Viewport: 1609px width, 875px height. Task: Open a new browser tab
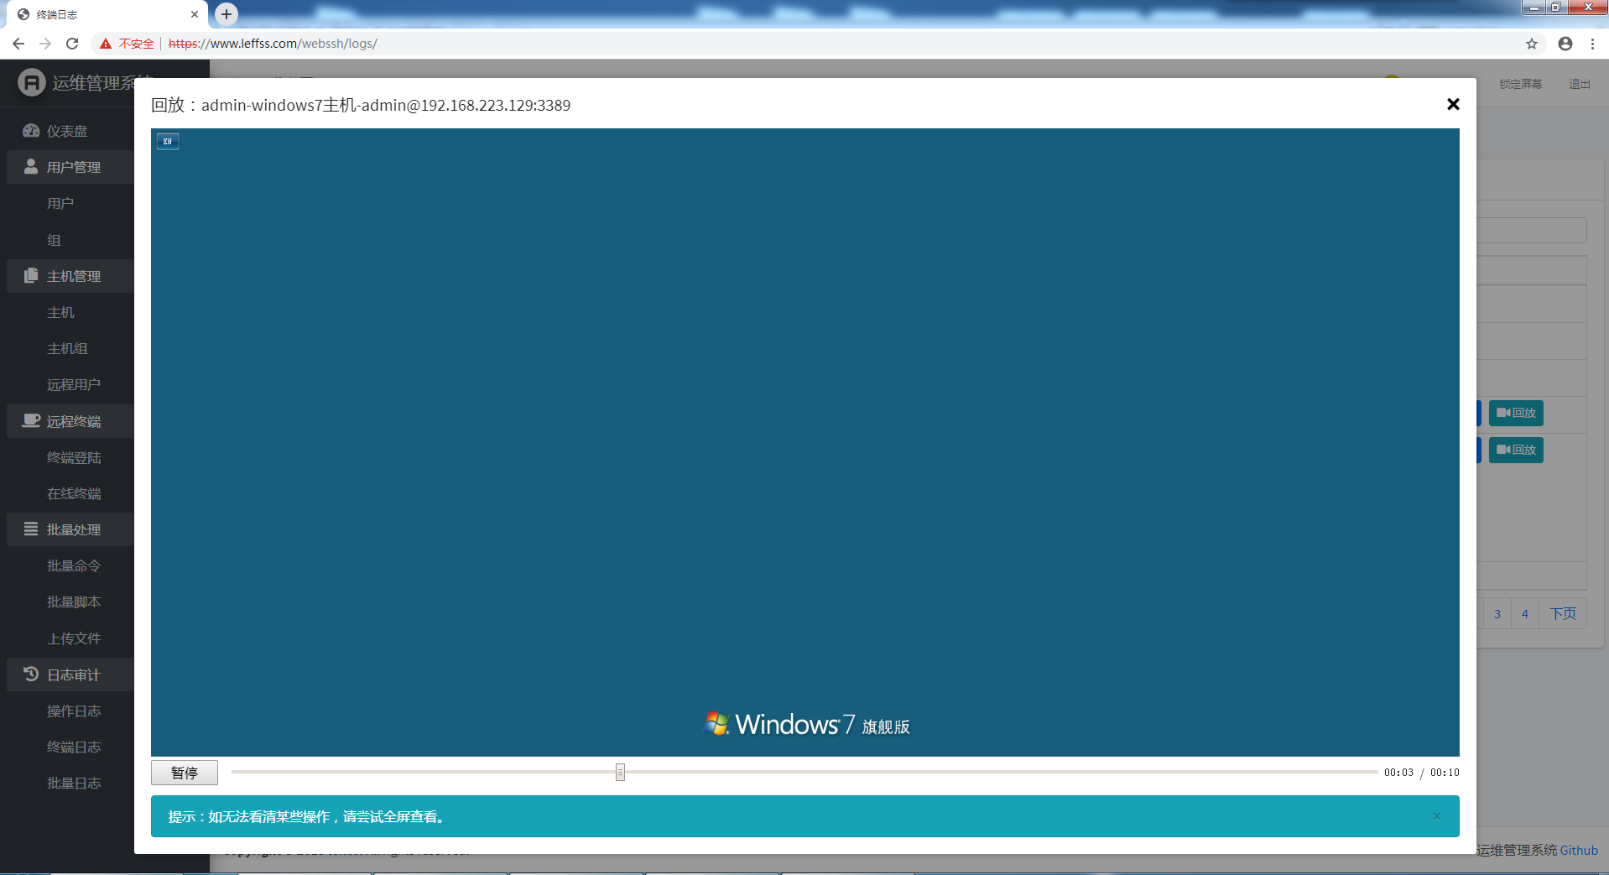227,14
